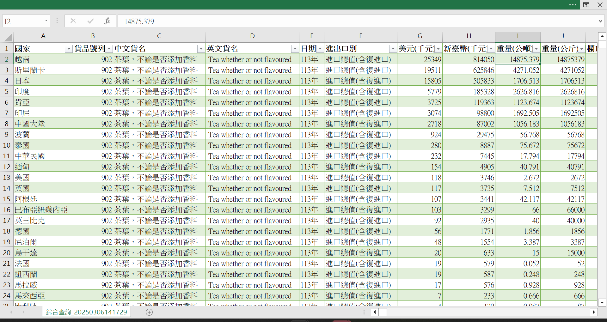This screenshot has height=322, width=607.
Task: Select row 10 header
Action: 7,145
